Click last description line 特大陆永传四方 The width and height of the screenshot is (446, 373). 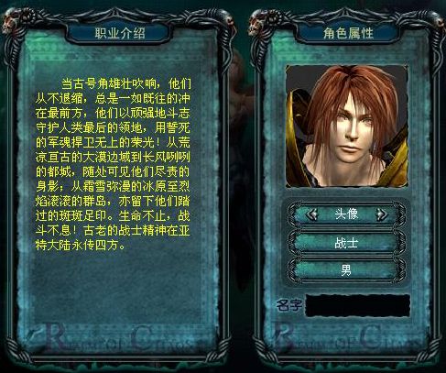[80, 245]
